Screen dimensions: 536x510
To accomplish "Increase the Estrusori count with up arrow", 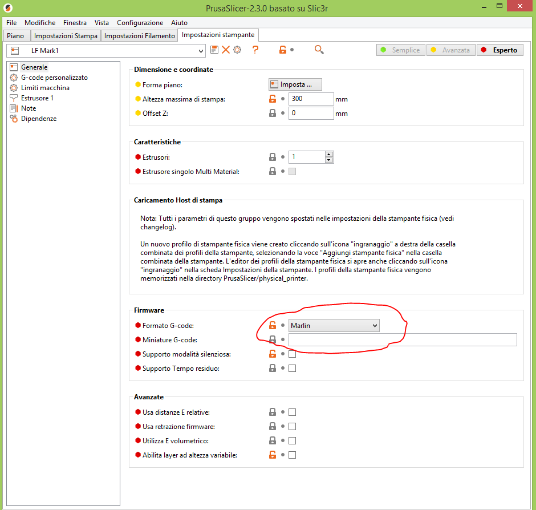I will point(328,154).
